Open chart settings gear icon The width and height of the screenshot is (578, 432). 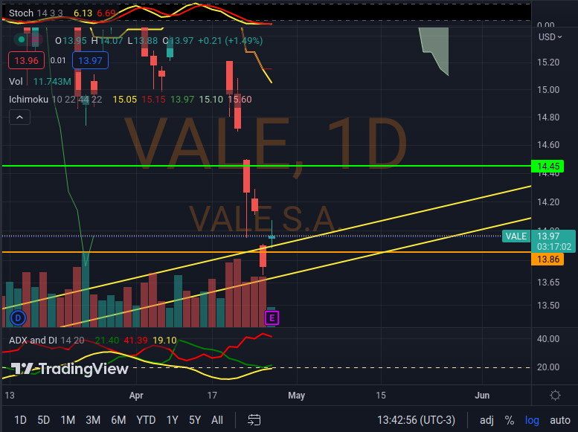pyautogui.click(x=555, y=396)
